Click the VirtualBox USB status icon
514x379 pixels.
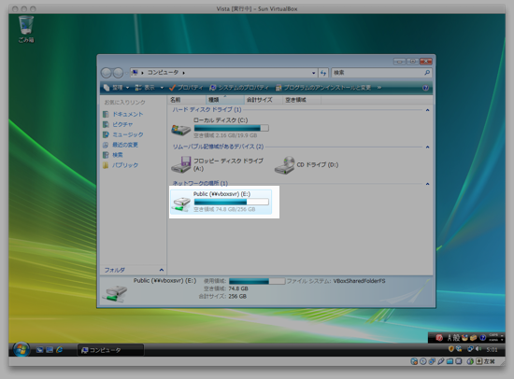[441, 361]
